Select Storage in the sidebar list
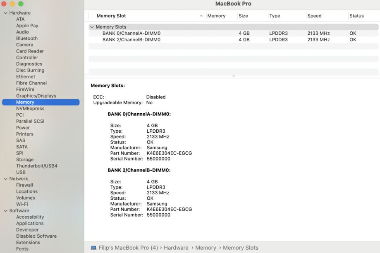This screenshot has height=253, width=380. click(25, 160)
